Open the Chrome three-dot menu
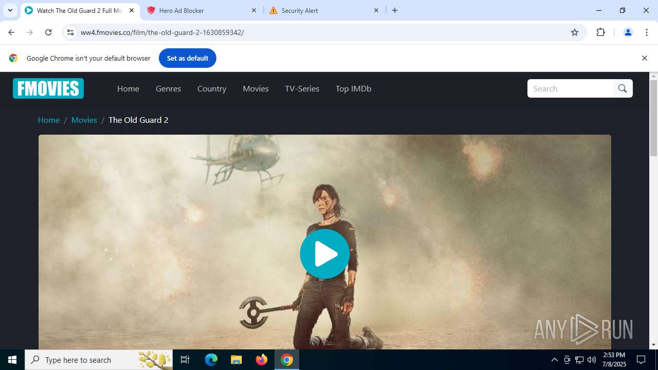This screenshot has width=658, height=370. (647, 32)
